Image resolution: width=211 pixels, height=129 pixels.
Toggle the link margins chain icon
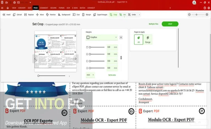coord(121,58)
